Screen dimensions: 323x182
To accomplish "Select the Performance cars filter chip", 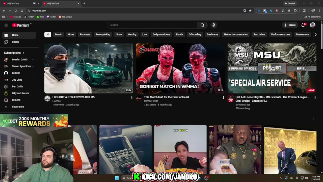I will click(281, 34).
